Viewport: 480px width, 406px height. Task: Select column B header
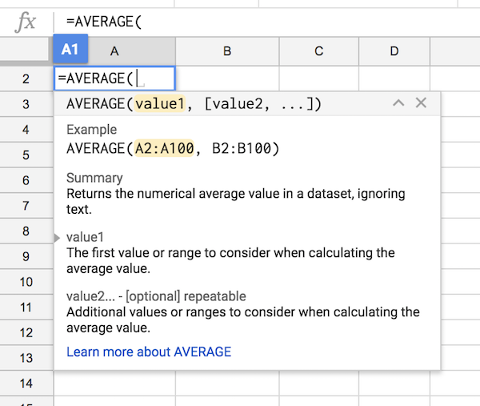click(227, 51)
